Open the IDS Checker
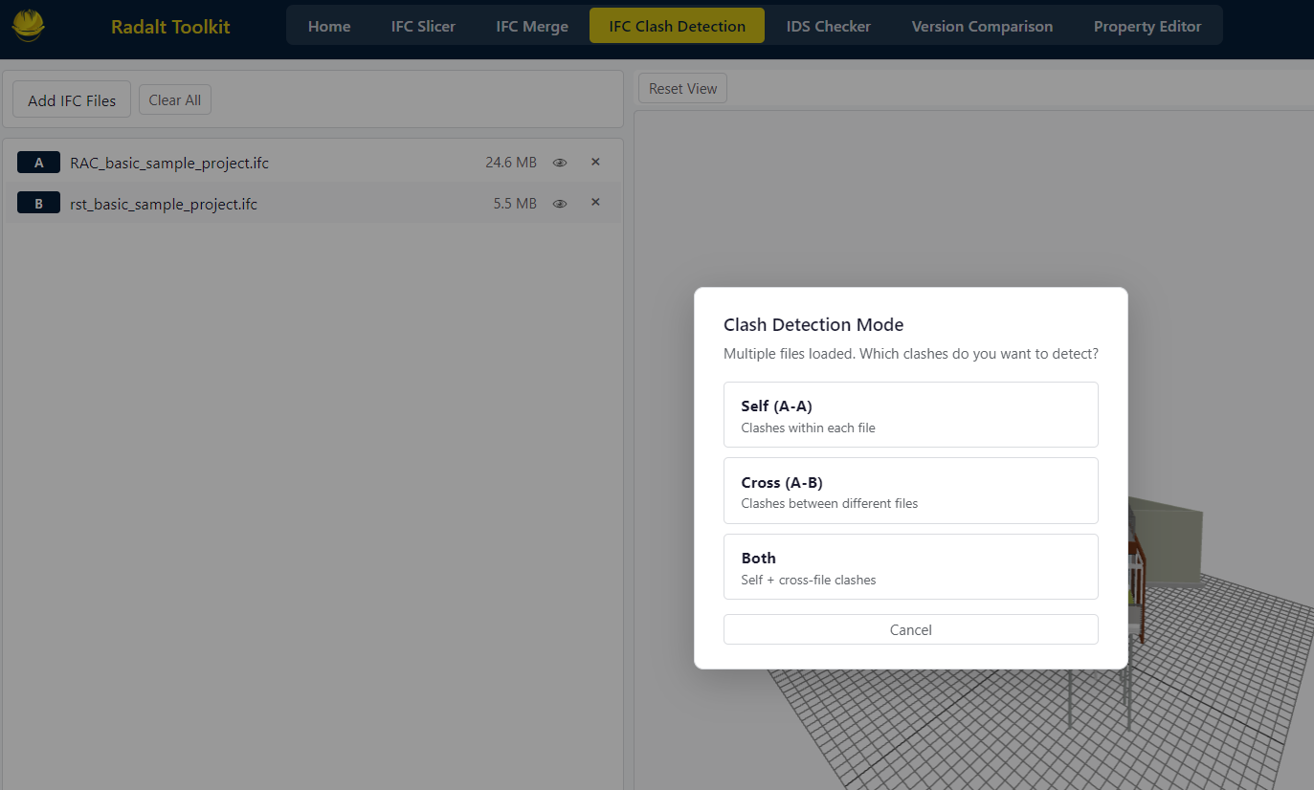Image resolution: width=1314 pixels, height=790 pixels. tap(827, 26)
